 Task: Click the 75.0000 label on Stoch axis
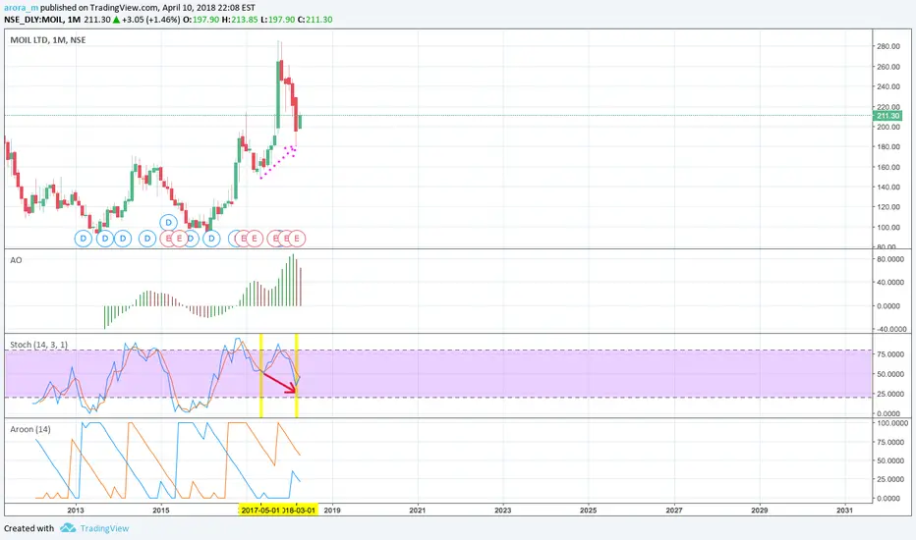[890, 354]
